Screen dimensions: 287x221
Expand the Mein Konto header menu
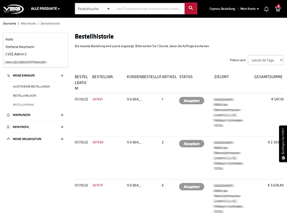click(250, 9)
